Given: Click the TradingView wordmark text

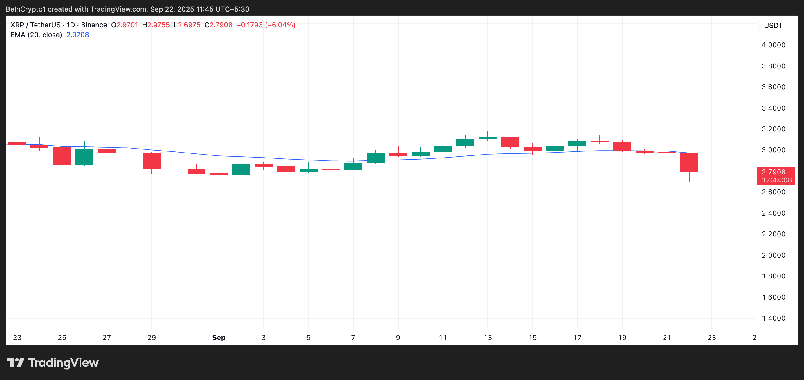Looking at the screenshot, I should click(x=63, y=362).
